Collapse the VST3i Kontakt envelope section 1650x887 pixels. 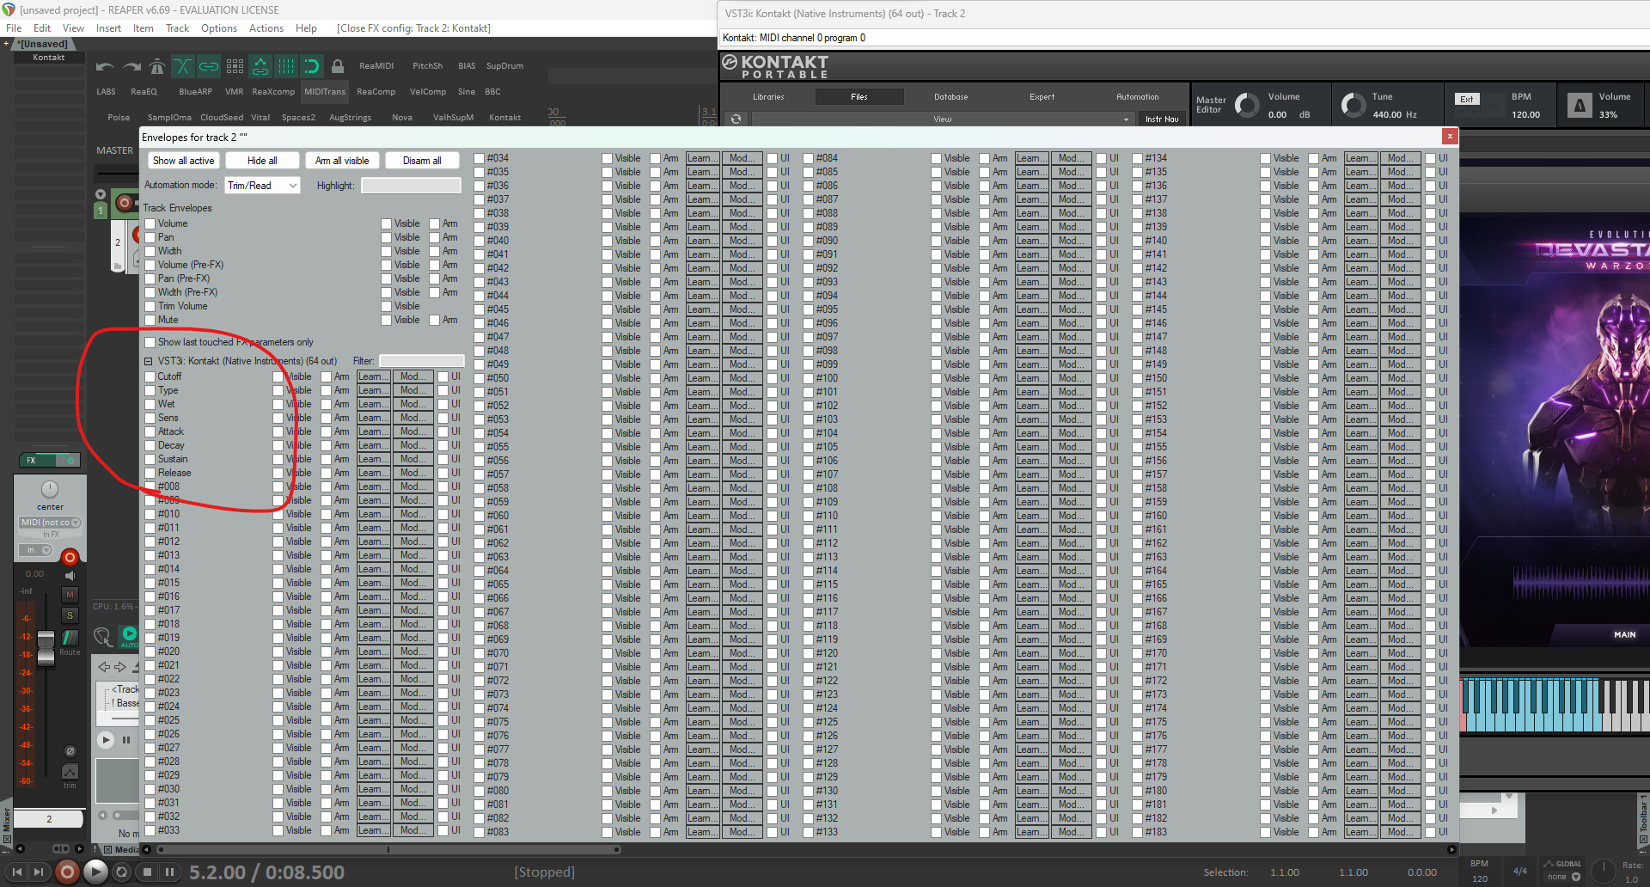point(149,362)
